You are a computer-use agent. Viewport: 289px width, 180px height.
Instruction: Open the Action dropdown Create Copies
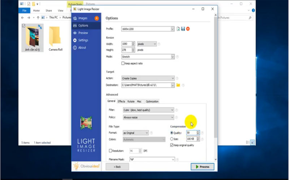tap(148, 78)
